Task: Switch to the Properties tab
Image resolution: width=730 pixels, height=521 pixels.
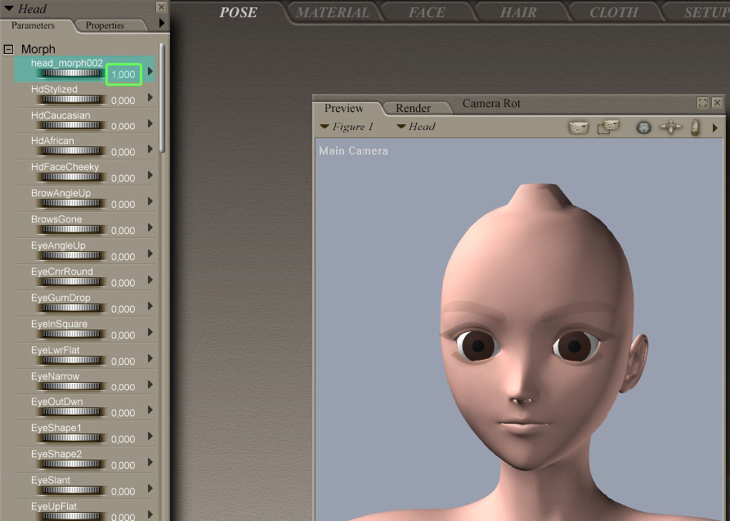Action: [x=105, y=25]
